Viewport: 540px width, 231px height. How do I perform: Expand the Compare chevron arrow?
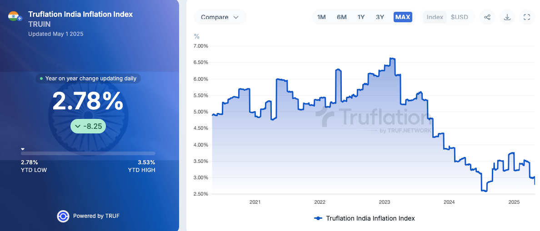click(236, 17)
